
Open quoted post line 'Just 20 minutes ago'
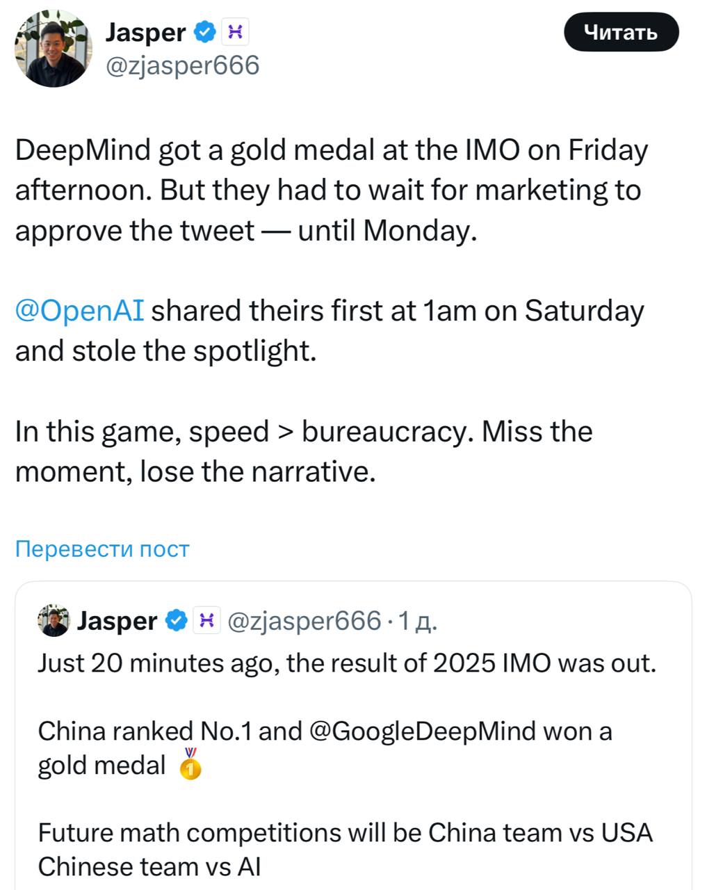[346, 663]
